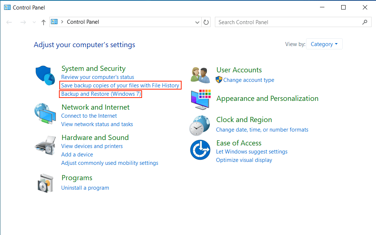This screenshot has width=376, height=235.
Task: Click Let Windows suggest settings
Action: click(252, 152)
